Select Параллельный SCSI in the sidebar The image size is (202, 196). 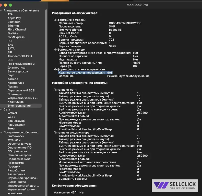(21, 90)
